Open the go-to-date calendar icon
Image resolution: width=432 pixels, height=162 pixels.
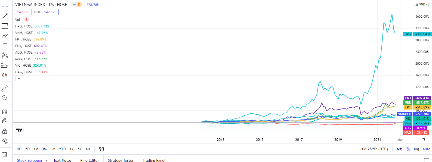point(101,149)
